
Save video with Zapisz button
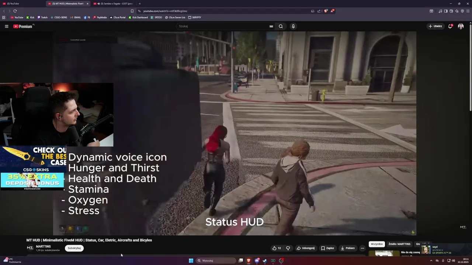(327, 248)
